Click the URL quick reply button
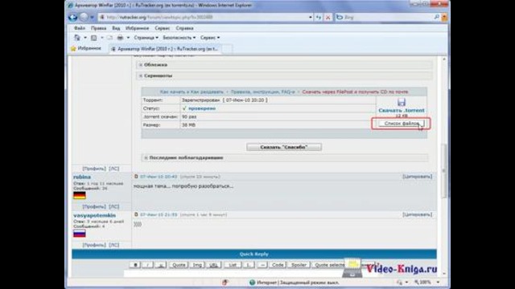515x289 pixels. click(213, 265)
